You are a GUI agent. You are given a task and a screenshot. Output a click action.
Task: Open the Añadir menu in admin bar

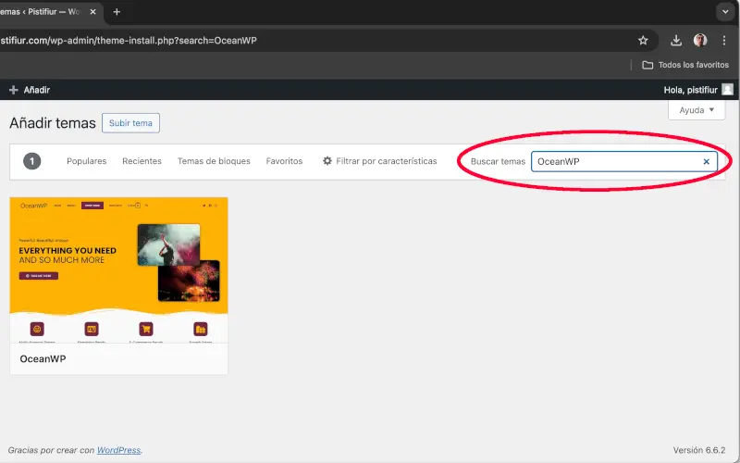(x=30, y=90)
